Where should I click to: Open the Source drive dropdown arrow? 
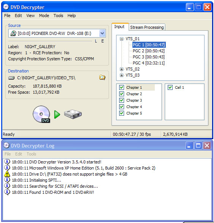click(x=102, y=33)
